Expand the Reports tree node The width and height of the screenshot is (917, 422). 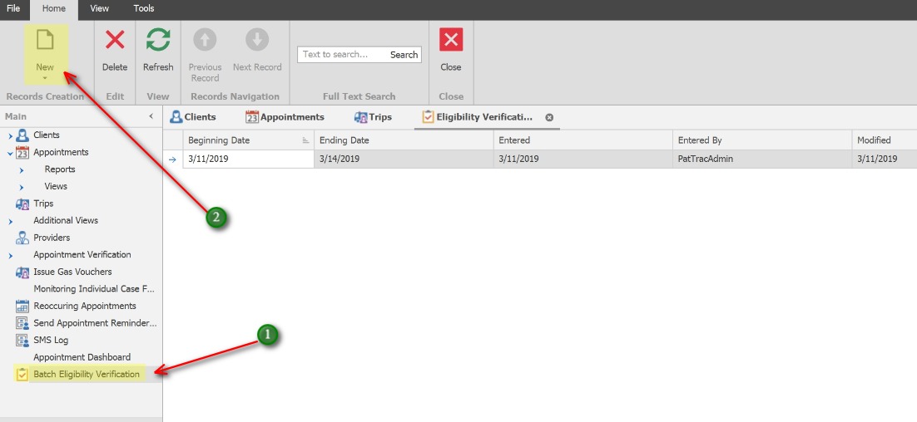click(22, 170)
